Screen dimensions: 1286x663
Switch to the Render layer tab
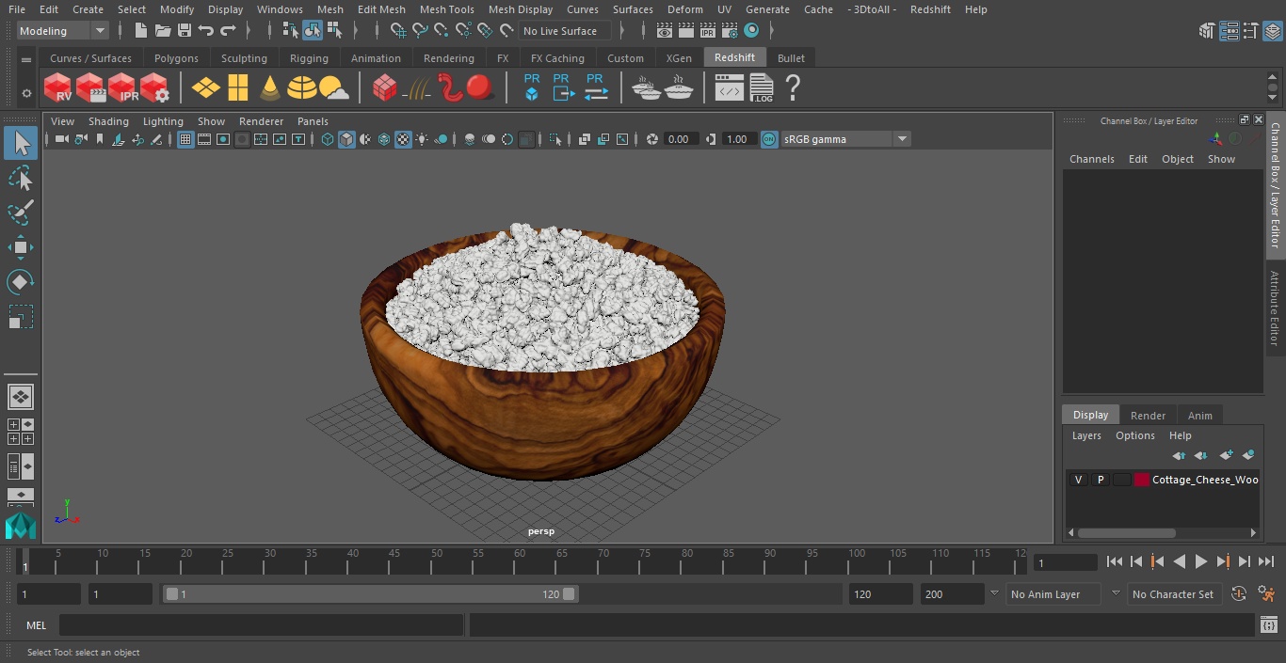click(1148, 416)
